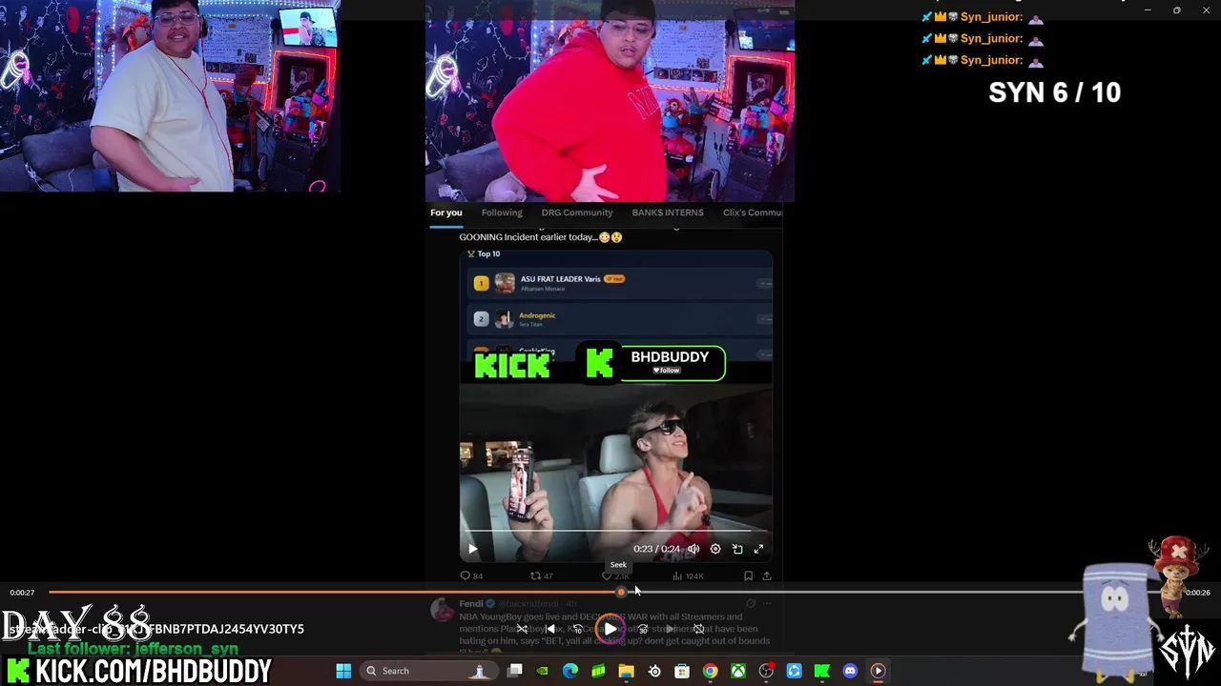Open the Xbox app from the taskbar
The image size is (1221, 686).
click(738, 671)
